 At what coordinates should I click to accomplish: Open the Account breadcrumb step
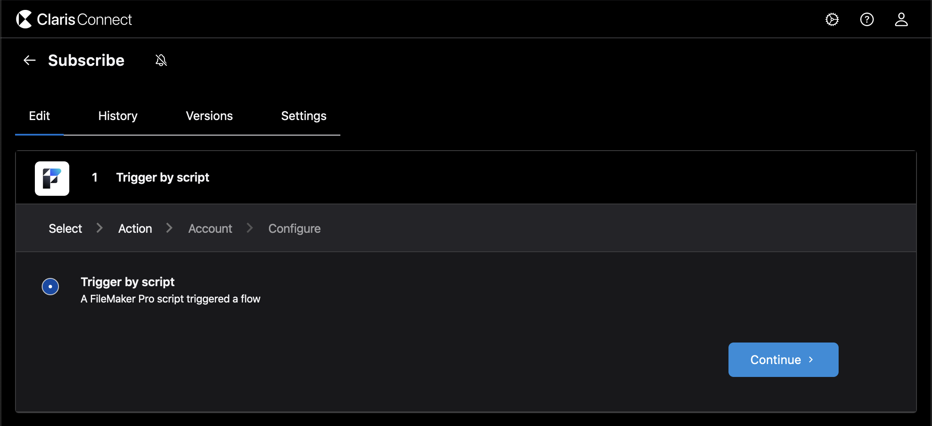coord(210,228)
